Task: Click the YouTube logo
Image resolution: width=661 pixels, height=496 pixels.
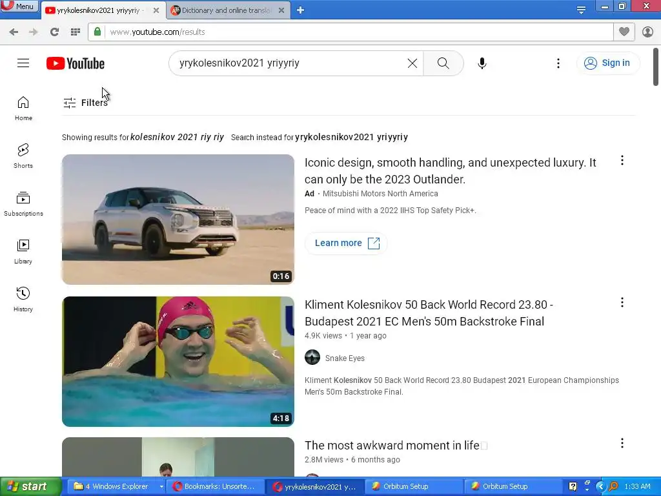Action: tap(76, 63)
